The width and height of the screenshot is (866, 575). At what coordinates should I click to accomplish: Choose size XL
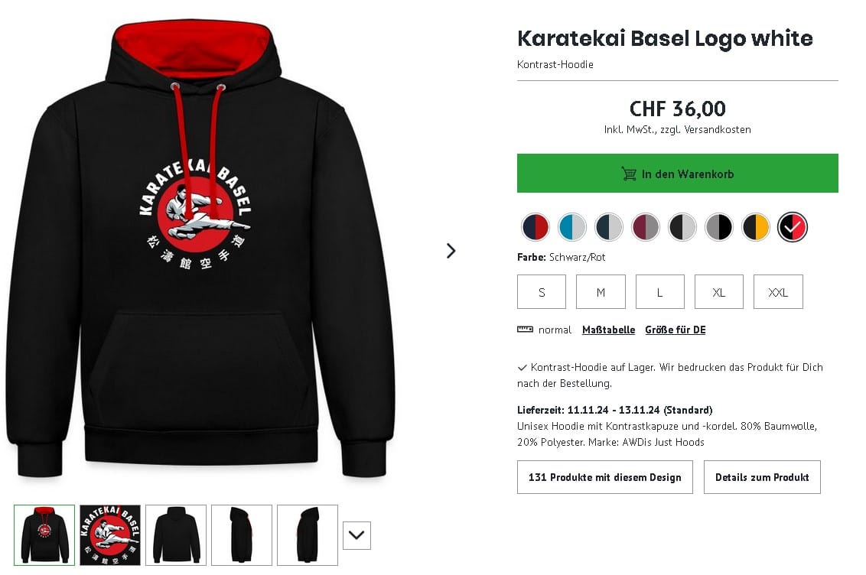point(718,292)
